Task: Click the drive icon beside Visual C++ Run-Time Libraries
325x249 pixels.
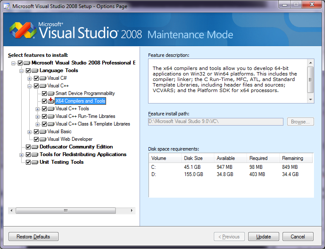Action: (x=51, y=116)
